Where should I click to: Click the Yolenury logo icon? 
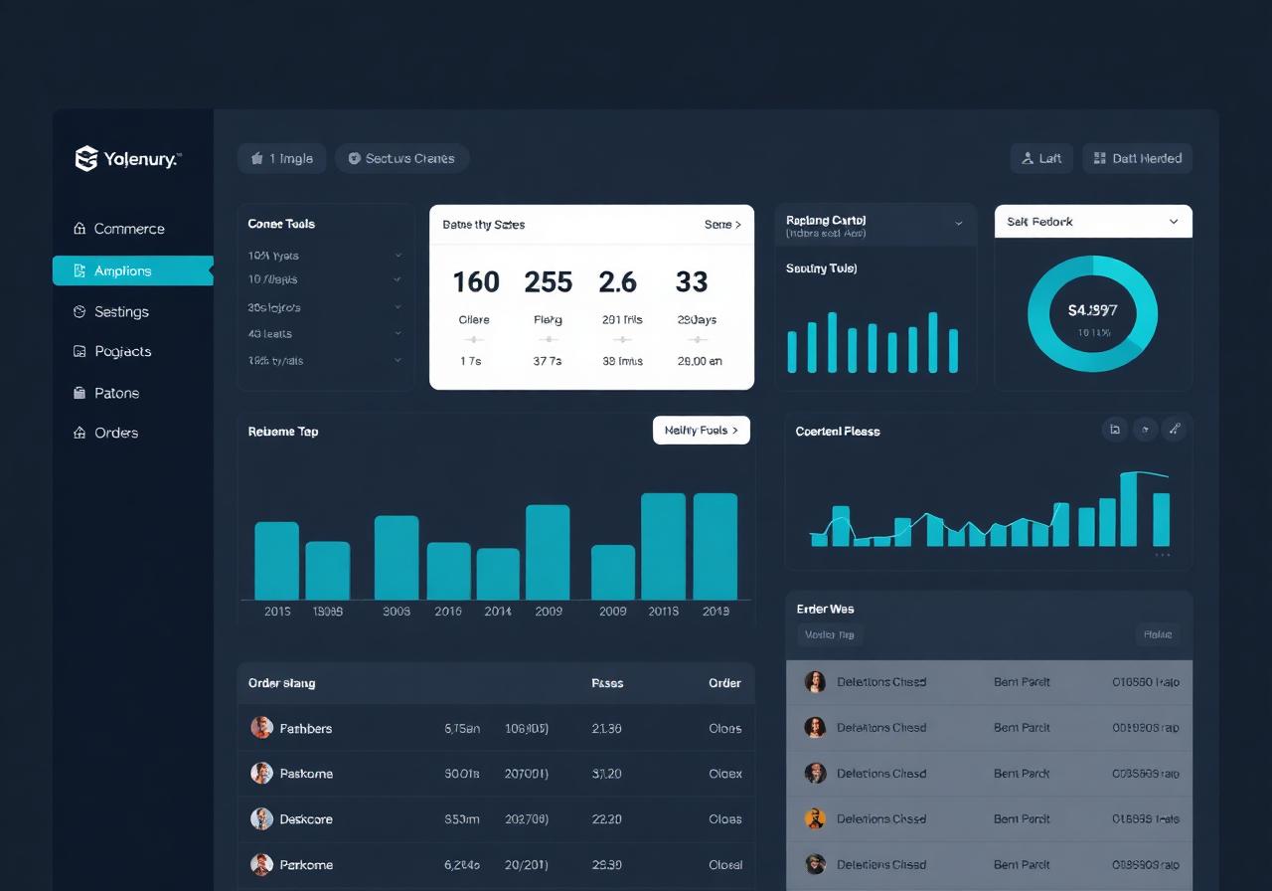86,158
